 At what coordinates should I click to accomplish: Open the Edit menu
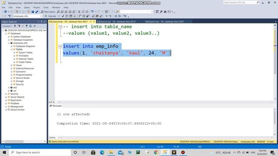(x=10, y=7)
